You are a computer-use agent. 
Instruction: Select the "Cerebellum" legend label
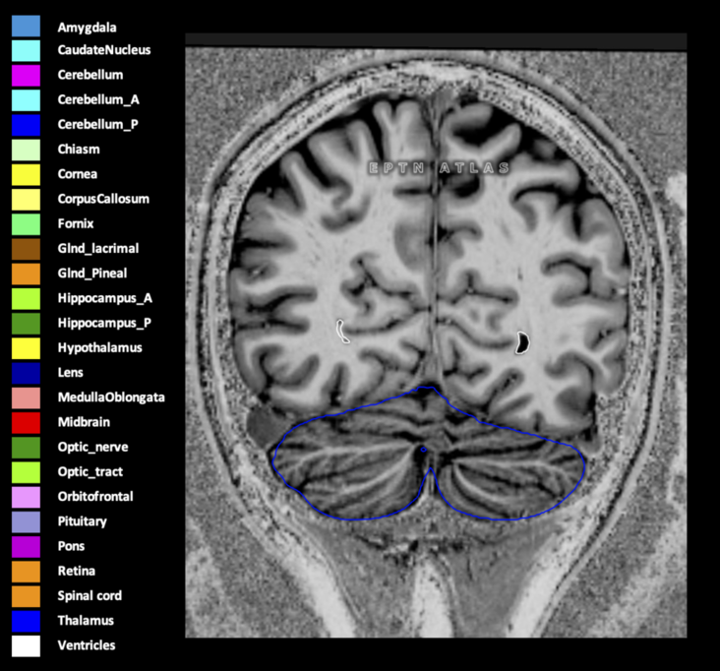90,75
